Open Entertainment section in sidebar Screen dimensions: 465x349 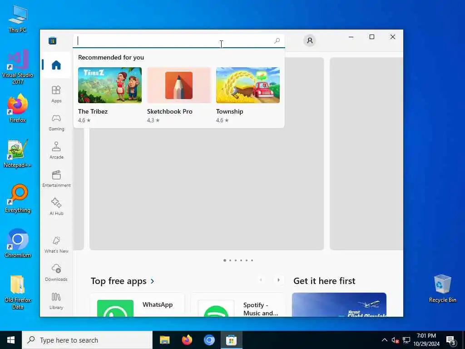tap(56, 179)
